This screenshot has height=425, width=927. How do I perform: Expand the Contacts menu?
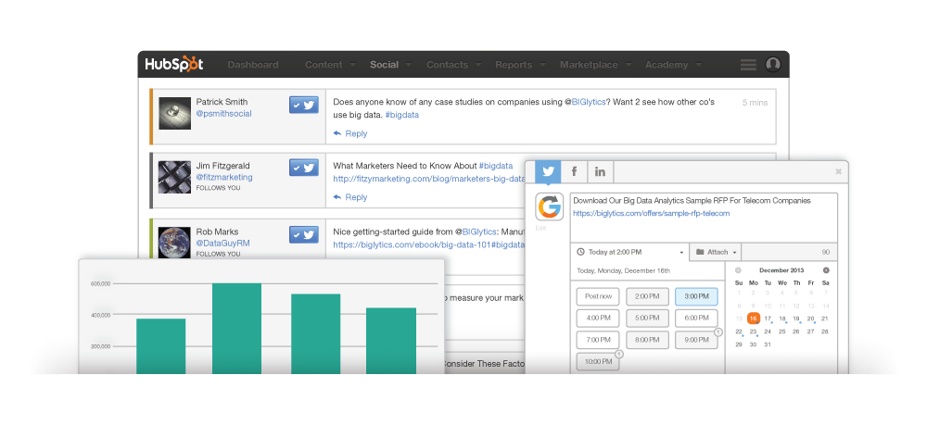[453, 64]
